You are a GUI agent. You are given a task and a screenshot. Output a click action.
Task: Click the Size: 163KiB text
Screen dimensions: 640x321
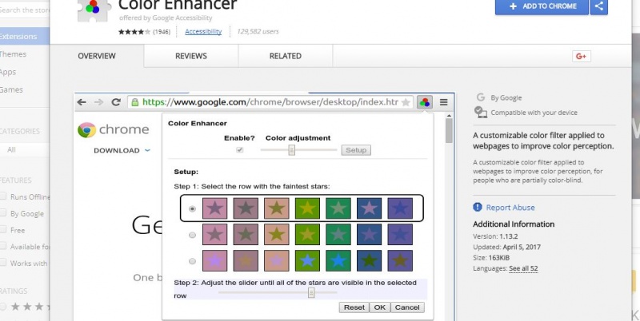[x=491, y=257]
